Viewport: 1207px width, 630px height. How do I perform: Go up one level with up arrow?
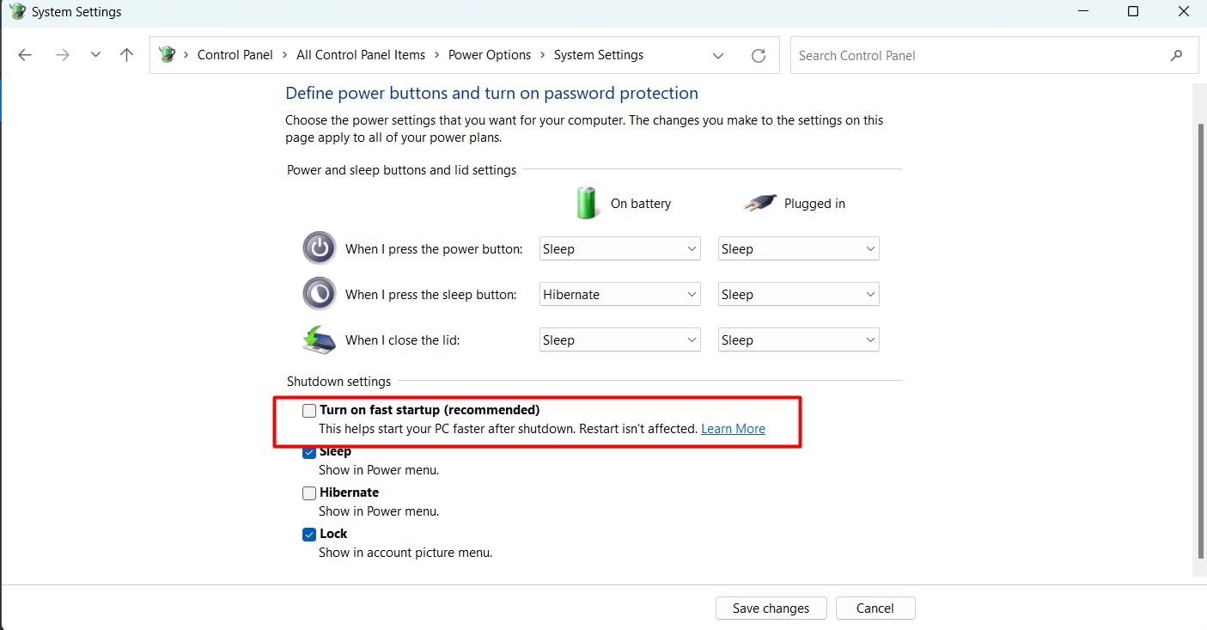point(127,55)
